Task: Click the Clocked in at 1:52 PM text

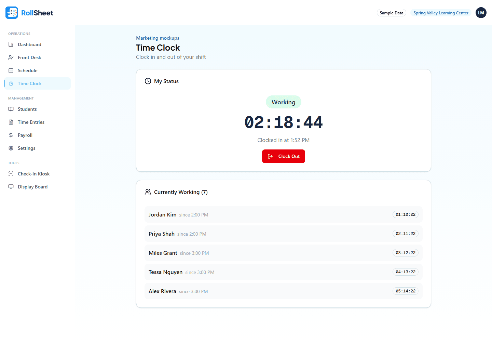Action: click(284, 140)
